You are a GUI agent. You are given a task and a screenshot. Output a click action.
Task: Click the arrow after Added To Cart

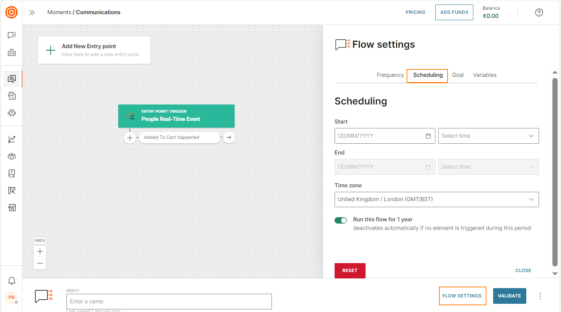229,137
